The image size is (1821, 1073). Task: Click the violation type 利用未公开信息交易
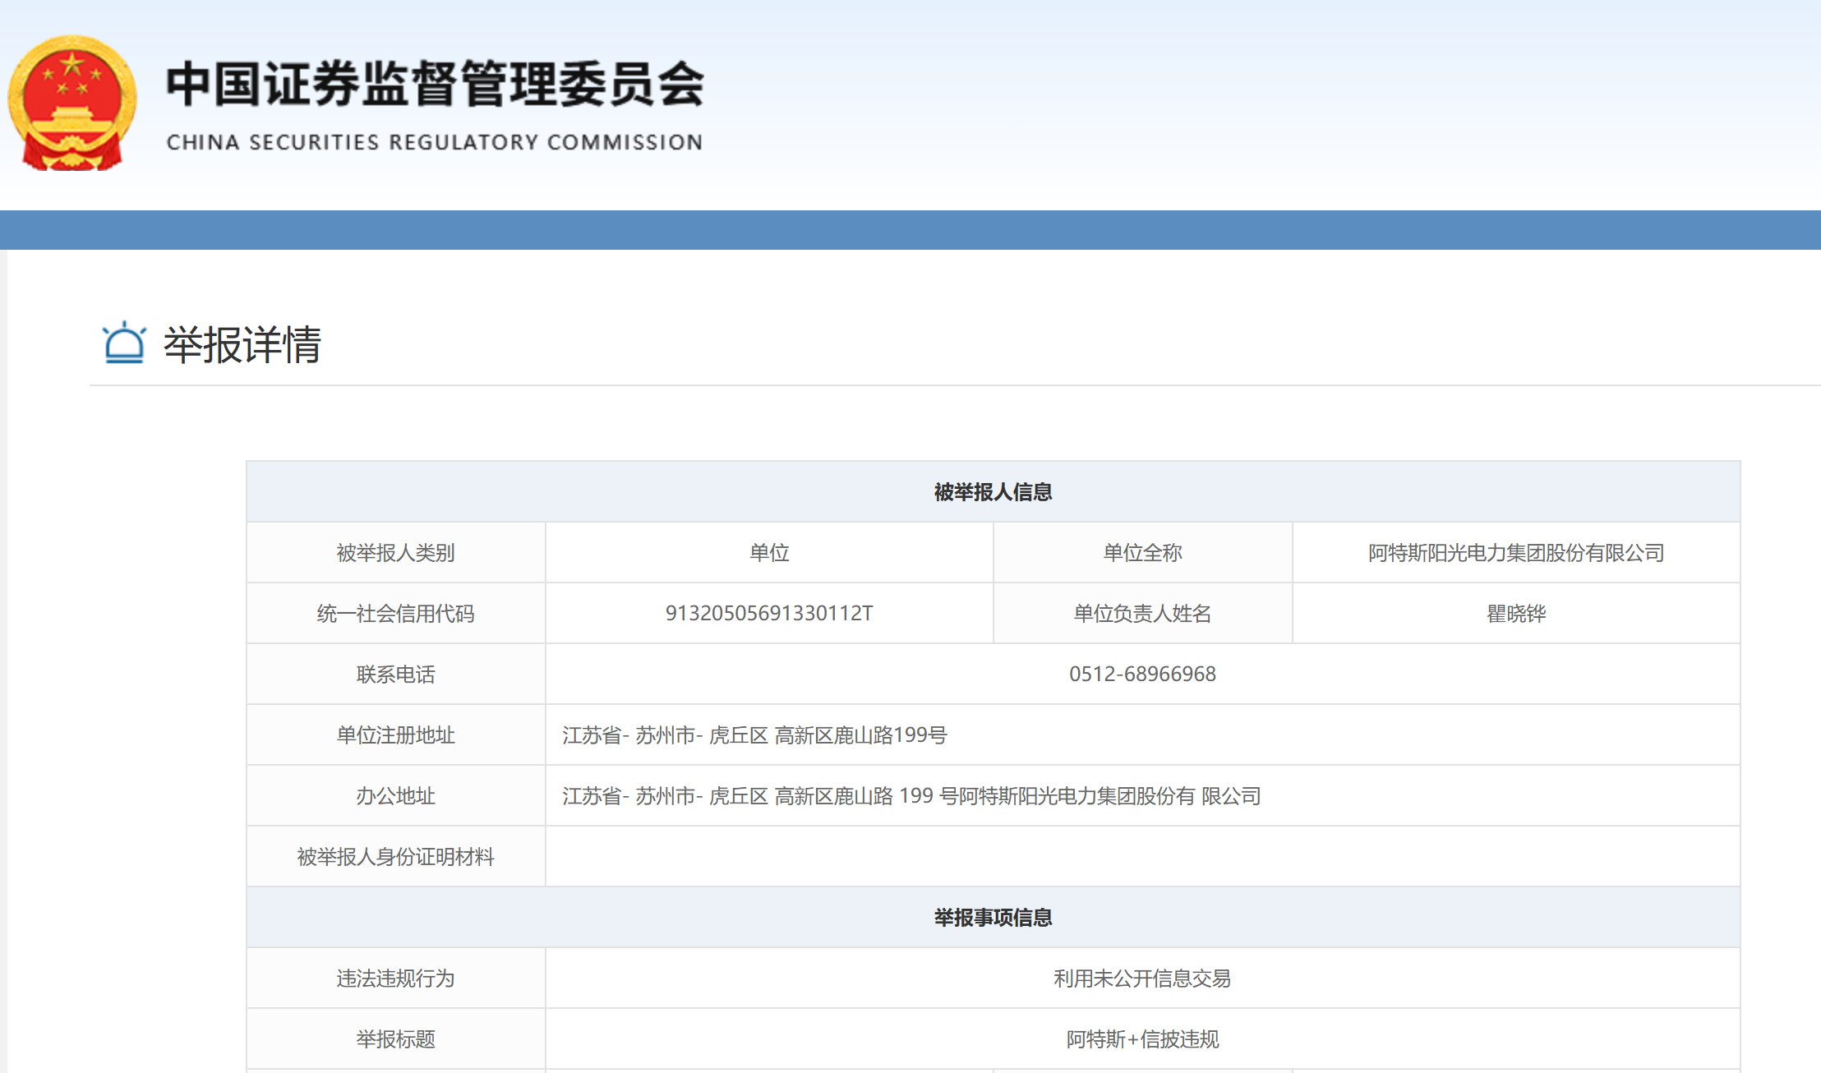(x=1141, y=979)
